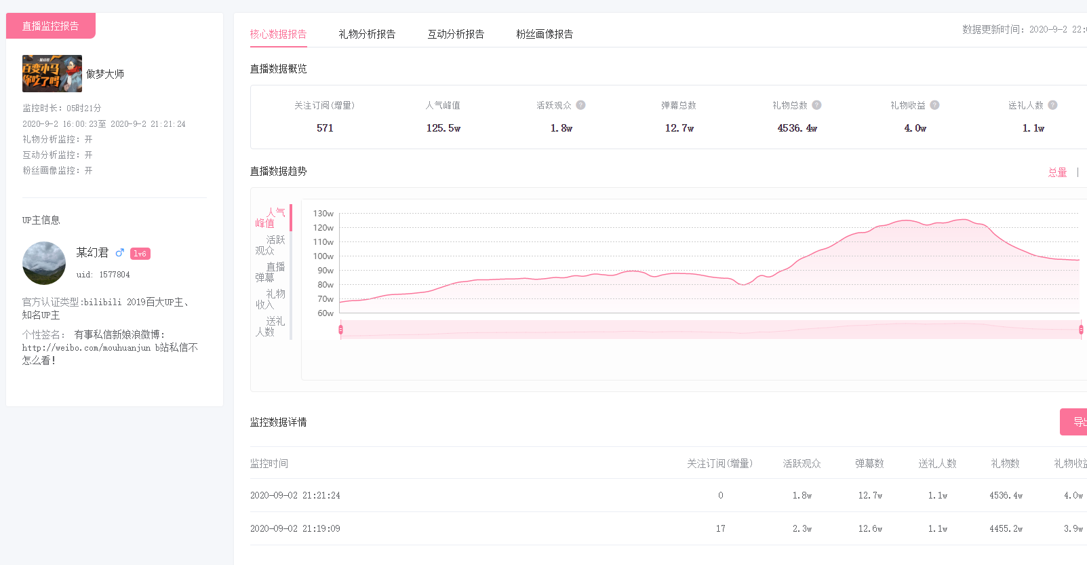Select row 2020-09-02 21:19:09
Viewport: 1087px width, 565px height.
668,528
